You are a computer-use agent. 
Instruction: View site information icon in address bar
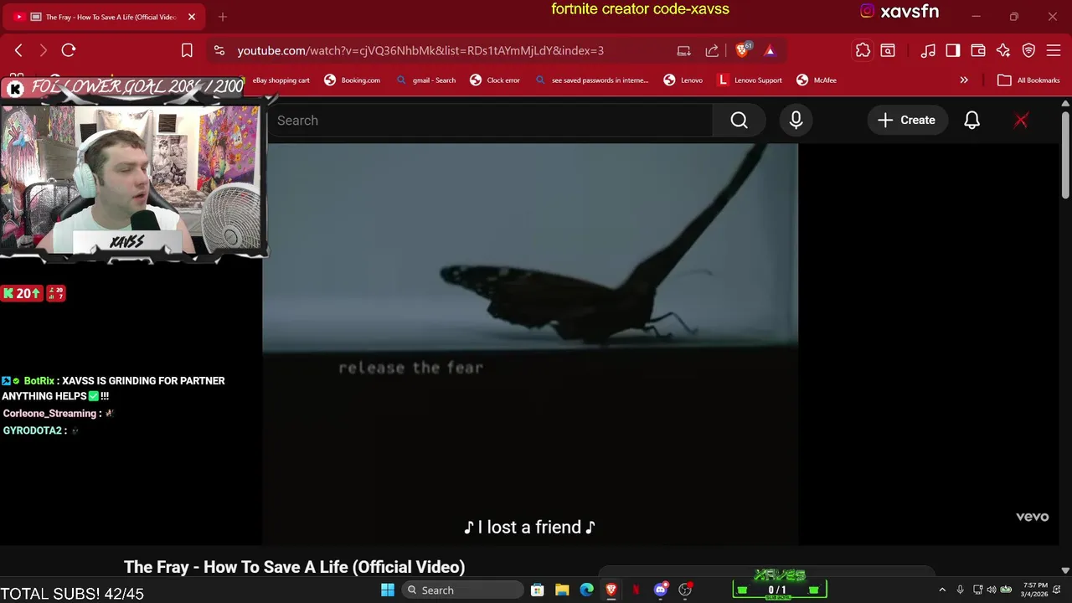coord(219,50)
